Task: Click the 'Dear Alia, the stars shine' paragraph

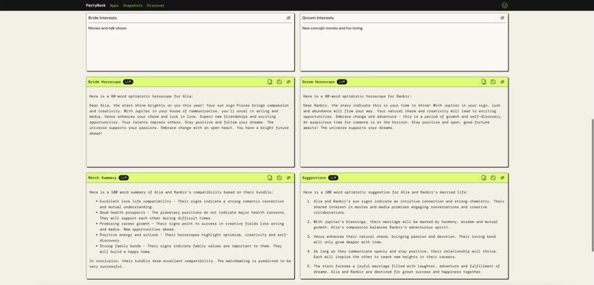Action: (189, 119)
